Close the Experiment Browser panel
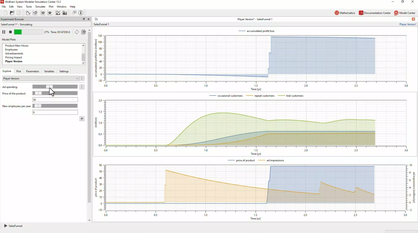The width and height of the screenshot is (418, 233). point(88,19)
